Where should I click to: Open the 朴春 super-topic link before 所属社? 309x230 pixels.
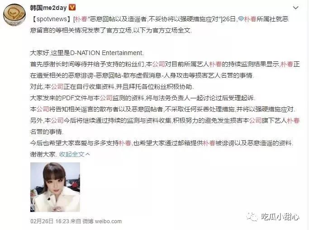(250, 19)
